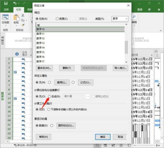This screenshot has width=164, height=148.
Task: Click the 取消 cancel button
Action: 120,137
